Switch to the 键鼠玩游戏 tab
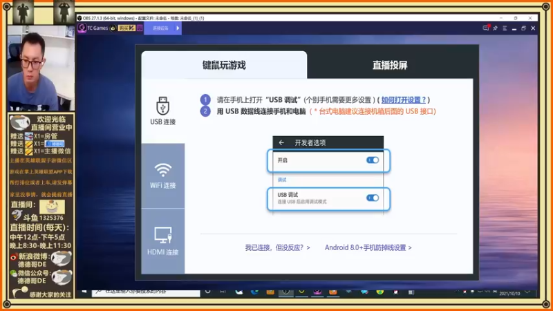The width and height of the screenshot is (553, 311). pos(224,65)
